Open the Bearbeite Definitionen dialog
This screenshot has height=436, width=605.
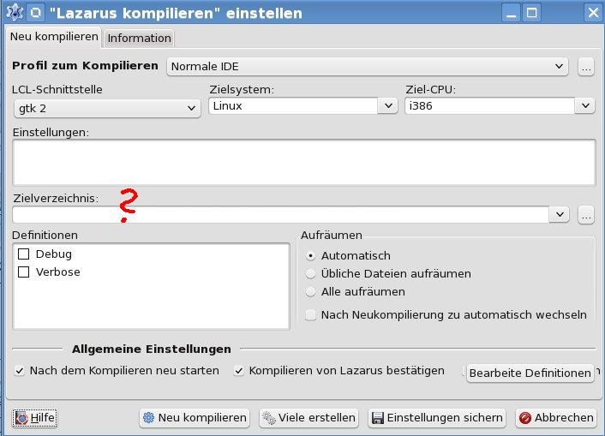pos(530,373)
